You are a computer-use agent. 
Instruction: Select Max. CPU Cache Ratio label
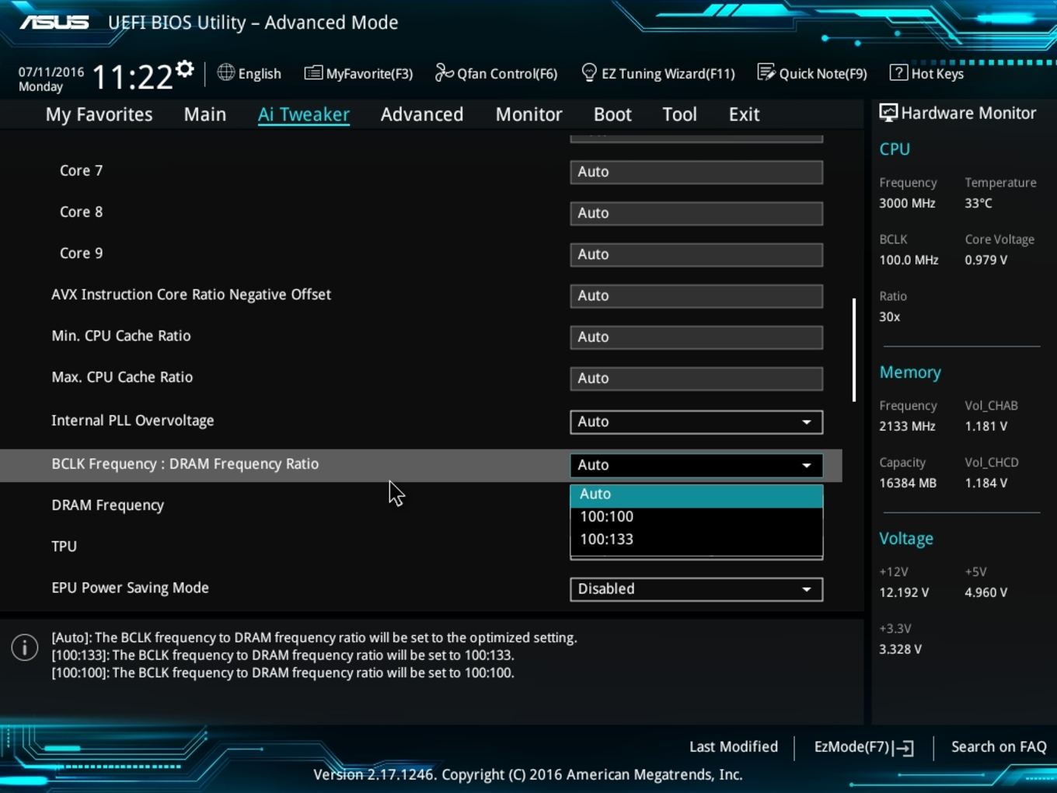coord(122,377)
